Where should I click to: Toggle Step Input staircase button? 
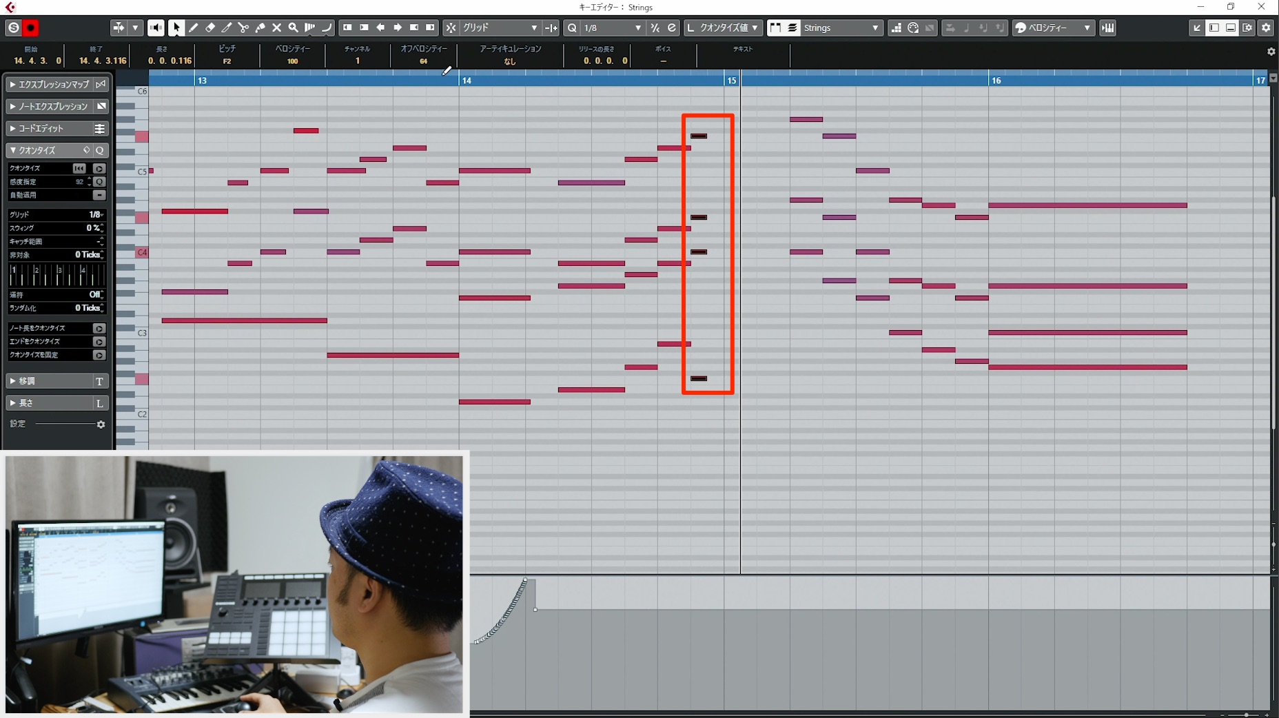(x=896, y=28)
